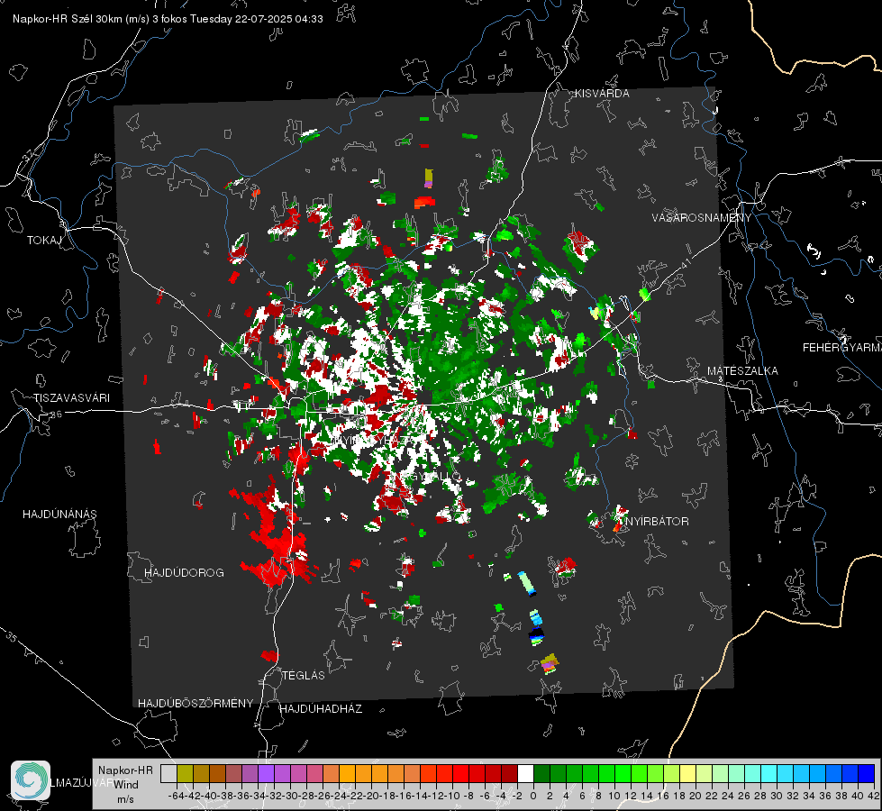Click road number 35 at the left edge
The height and width of the screenshot is (811, 882).
[x=12, y=638]
